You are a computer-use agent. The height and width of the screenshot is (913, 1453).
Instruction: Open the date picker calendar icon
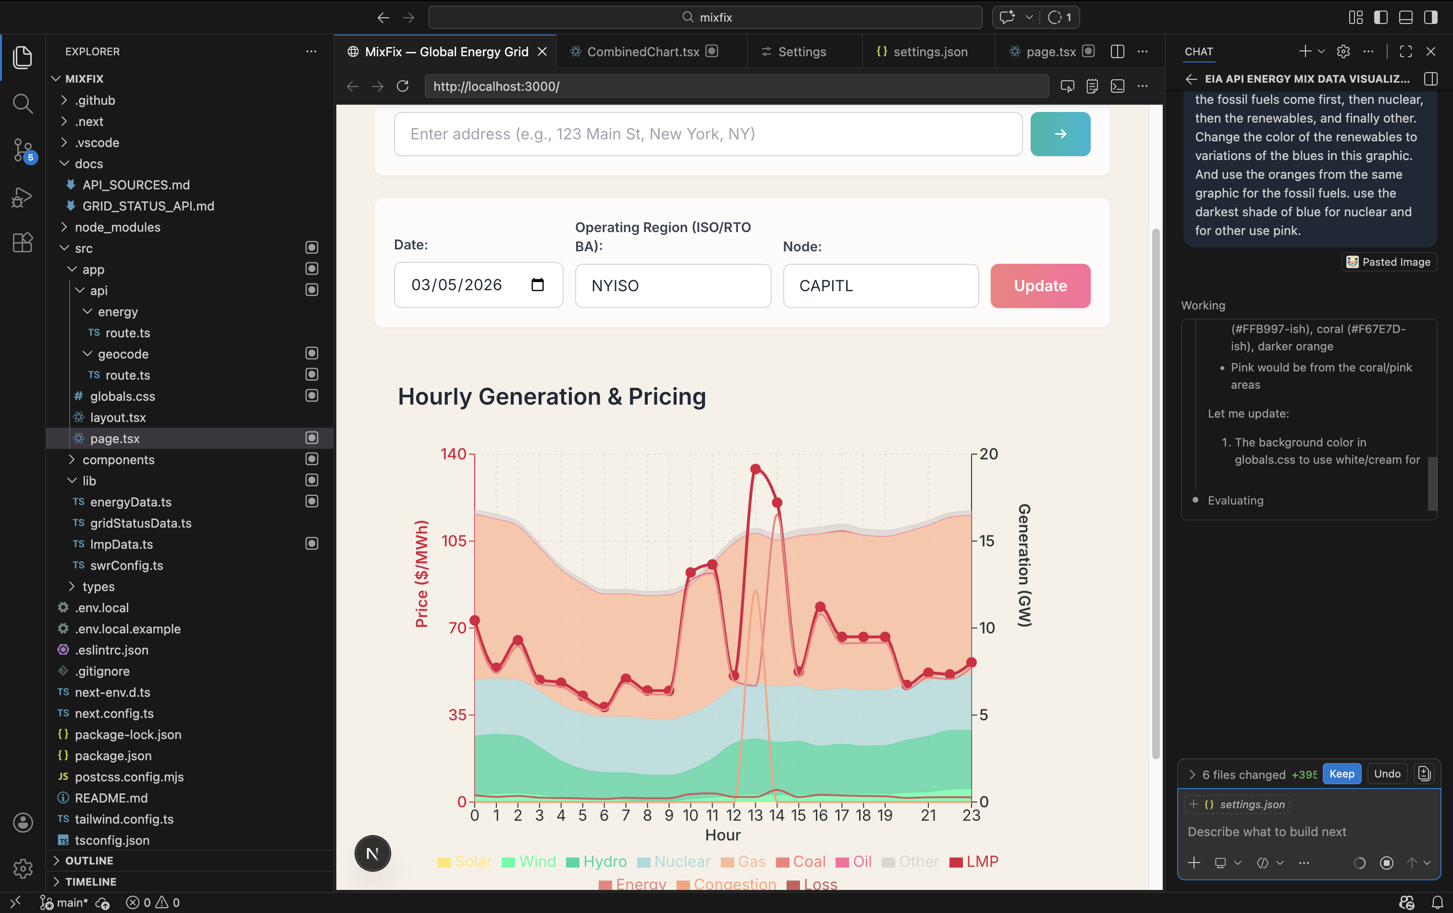537,285
